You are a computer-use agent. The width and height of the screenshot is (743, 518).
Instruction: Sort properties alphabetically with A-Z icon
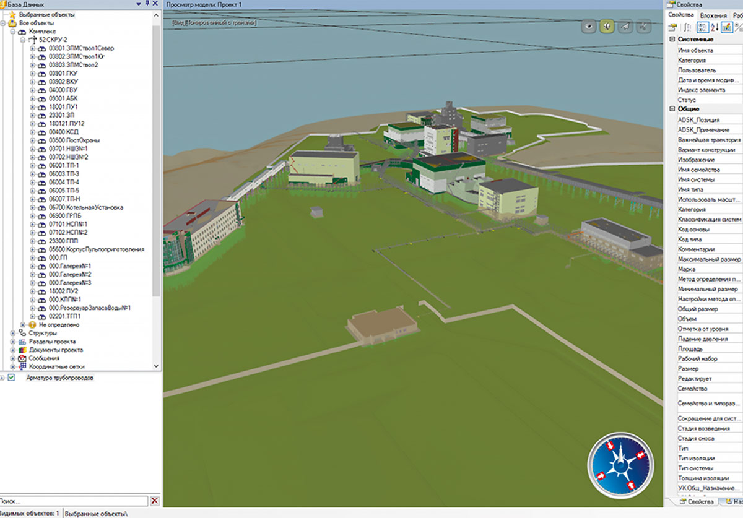(x=714, y=27)
